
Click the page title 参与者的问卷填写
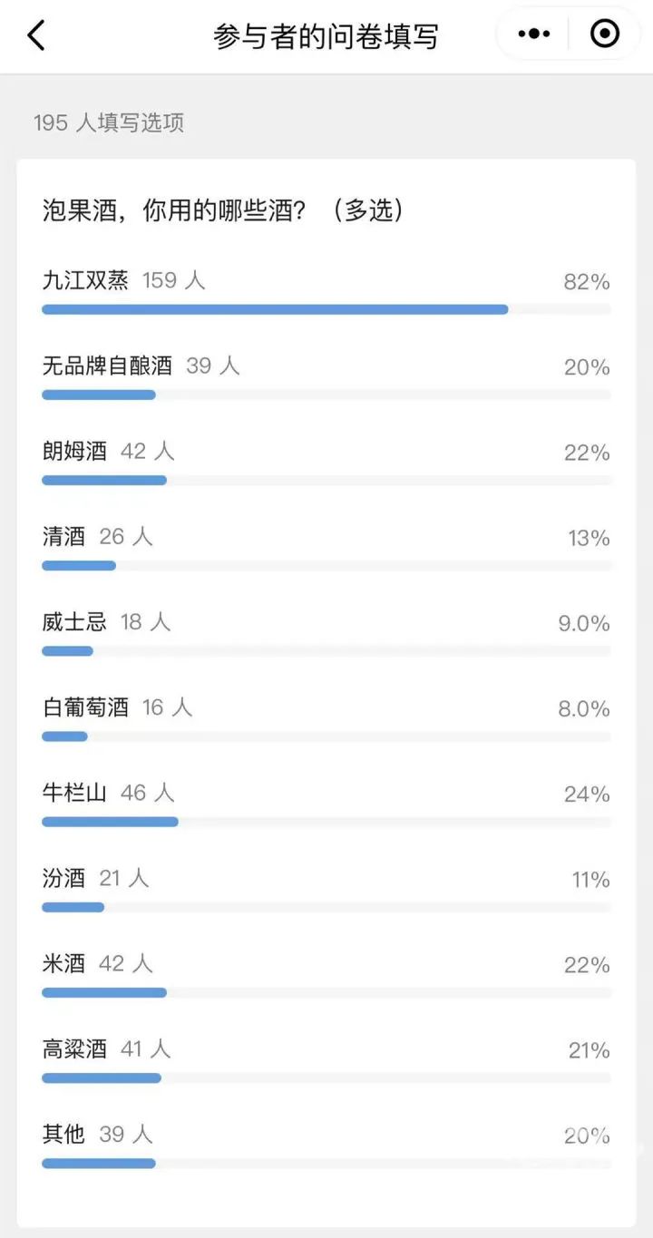pyautogui.click(x=326, y=36)
